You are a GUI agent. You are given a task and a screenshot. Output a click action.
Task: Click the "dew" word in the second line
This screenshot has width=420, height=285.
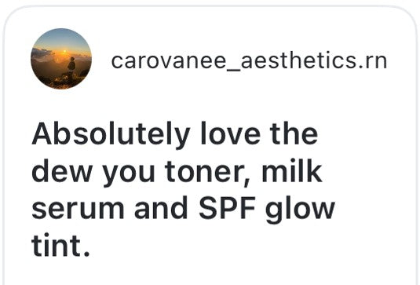tap(62, 171)
